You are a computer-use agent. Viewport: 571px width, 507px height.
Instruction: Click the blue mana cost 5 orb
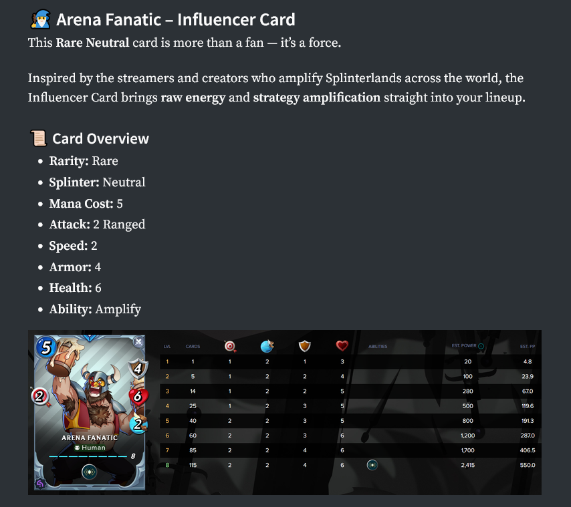click(46, 347)
